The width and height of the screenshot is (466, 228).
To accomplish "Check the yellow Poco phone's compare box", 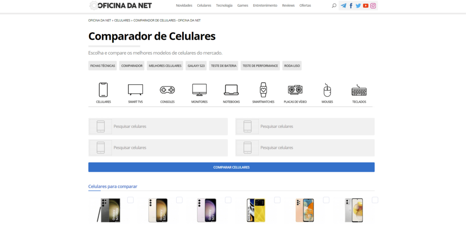I will 277,200.
